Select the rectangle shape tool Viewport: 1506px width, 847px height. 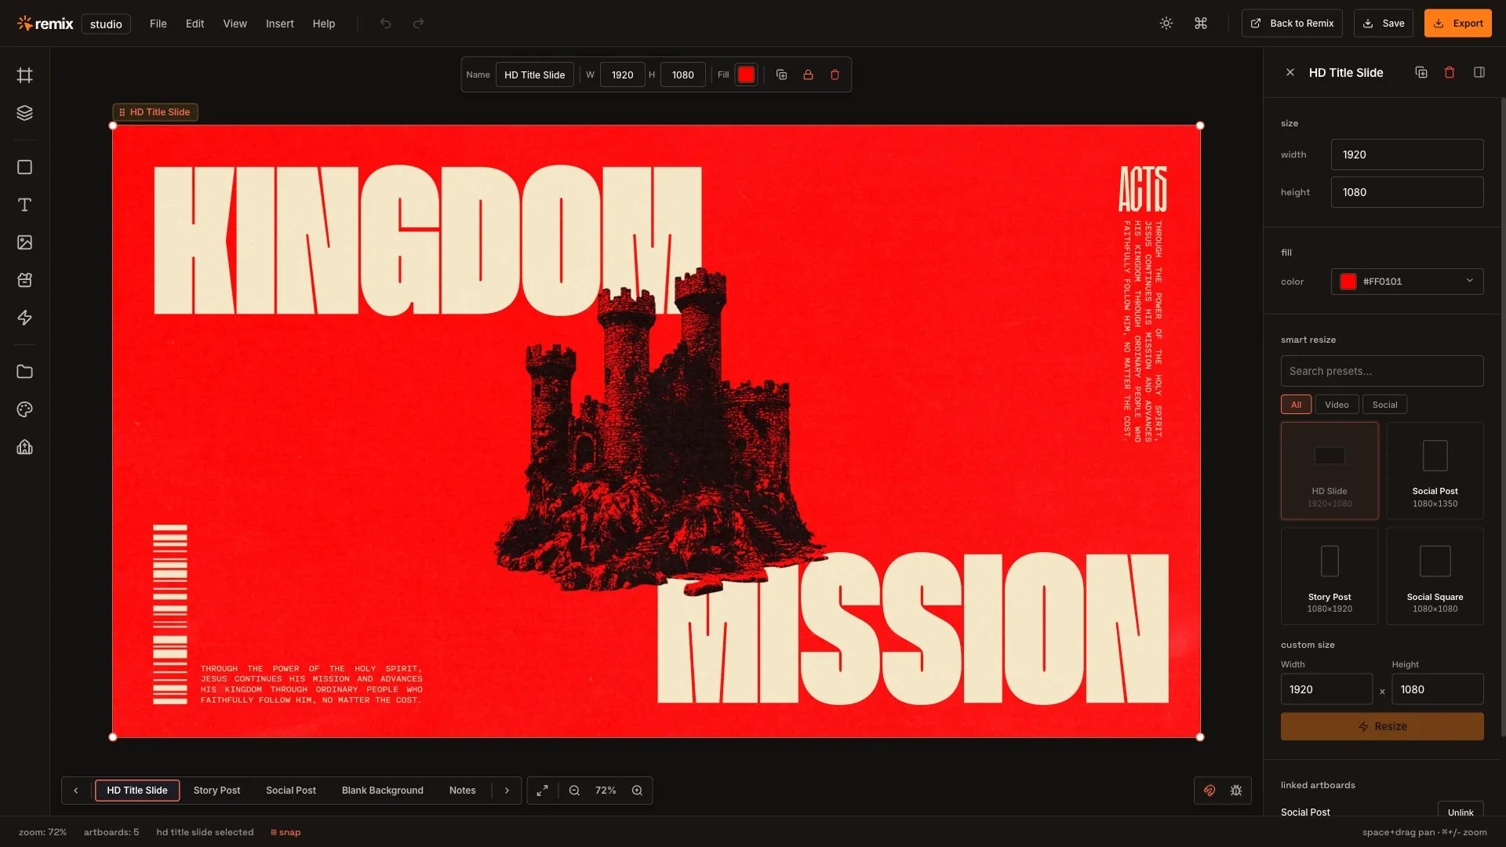pos(24,167)
